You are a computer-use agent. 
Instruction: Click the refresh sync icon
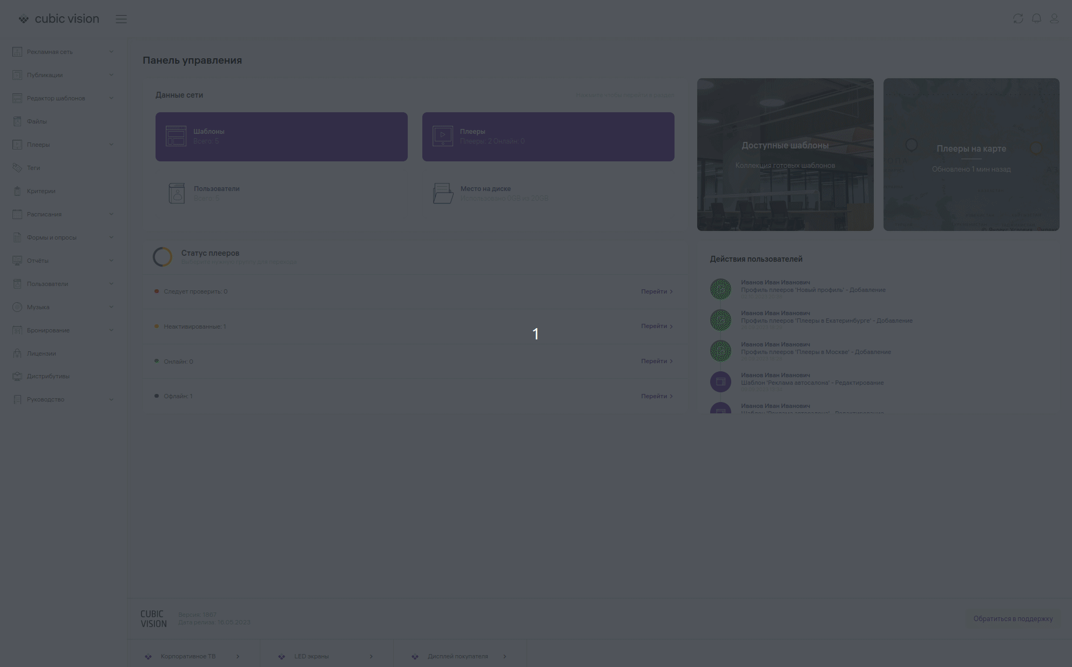click(1018, 19)
